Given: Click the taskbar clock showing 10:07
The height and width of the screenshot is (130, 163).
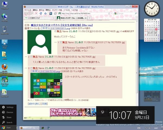Looking at the screenshot, I should coord(156,128).
